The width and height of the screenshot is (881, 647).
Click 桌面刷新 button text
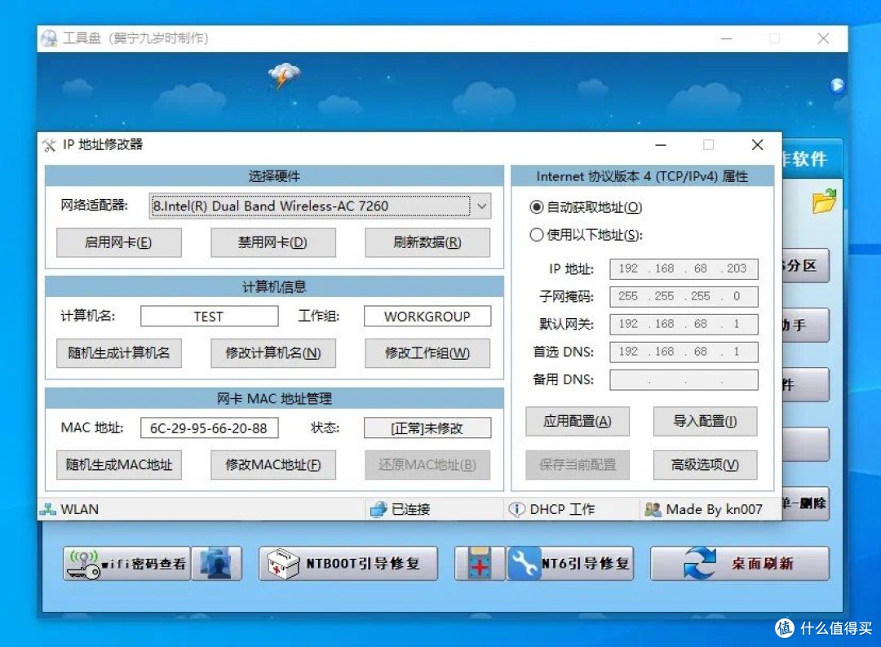tap(763, 564)
